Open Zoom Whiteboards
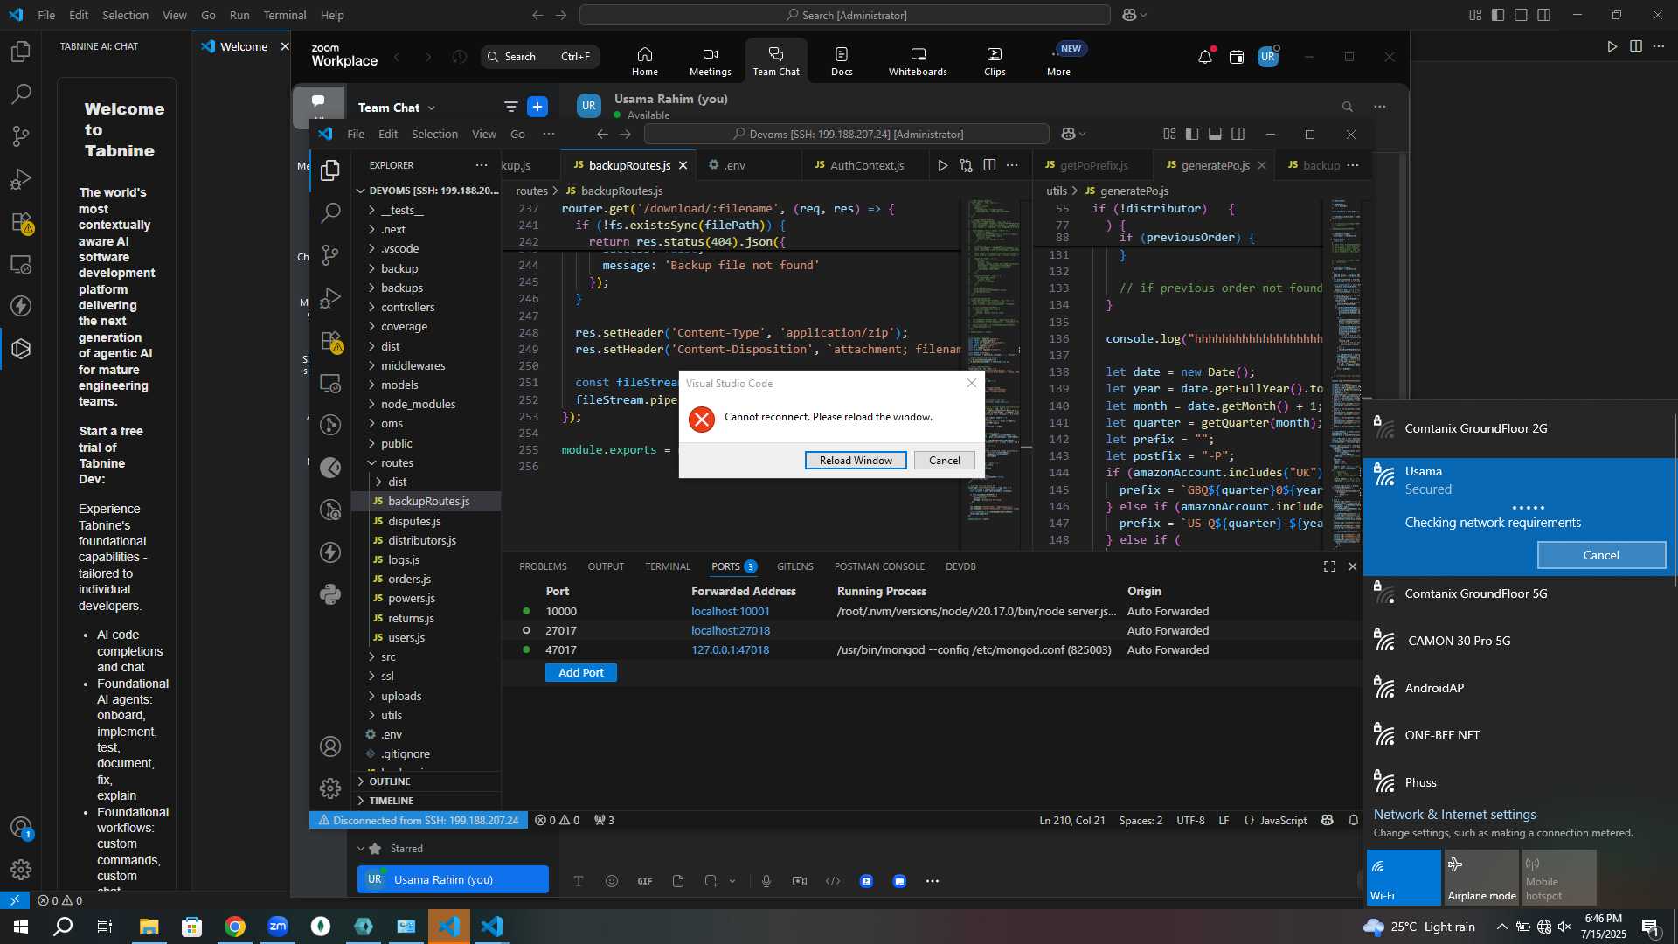Image resolution: width=1678 pixels, height=944 pixels. pos(918,61)
